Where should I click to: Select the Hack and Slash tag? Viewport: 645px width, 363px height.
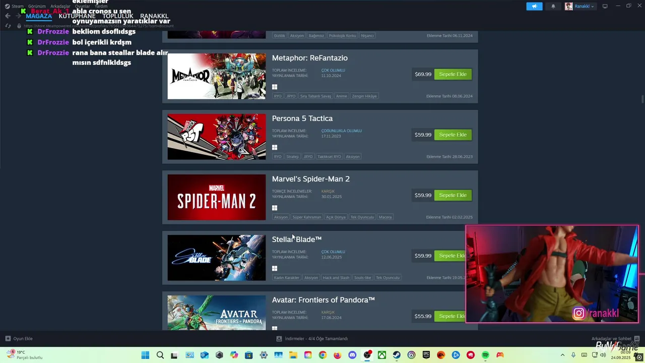point(336,278)
